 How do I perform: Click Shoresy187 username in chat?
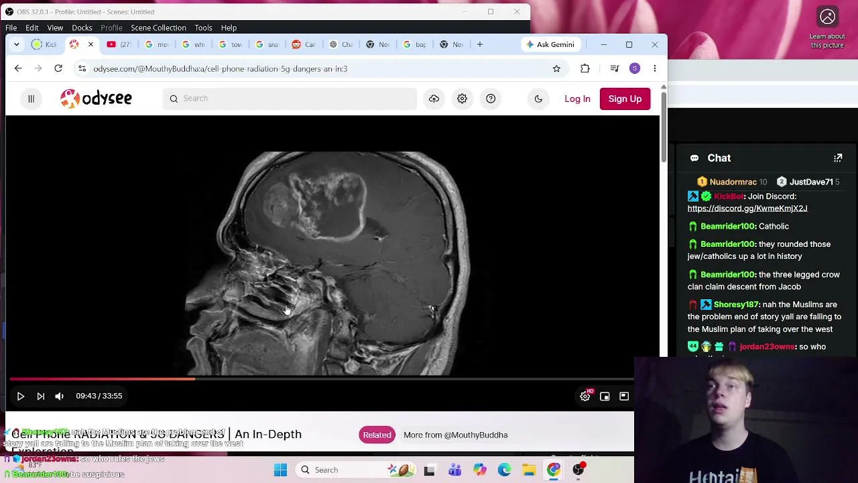click(735, 305)
